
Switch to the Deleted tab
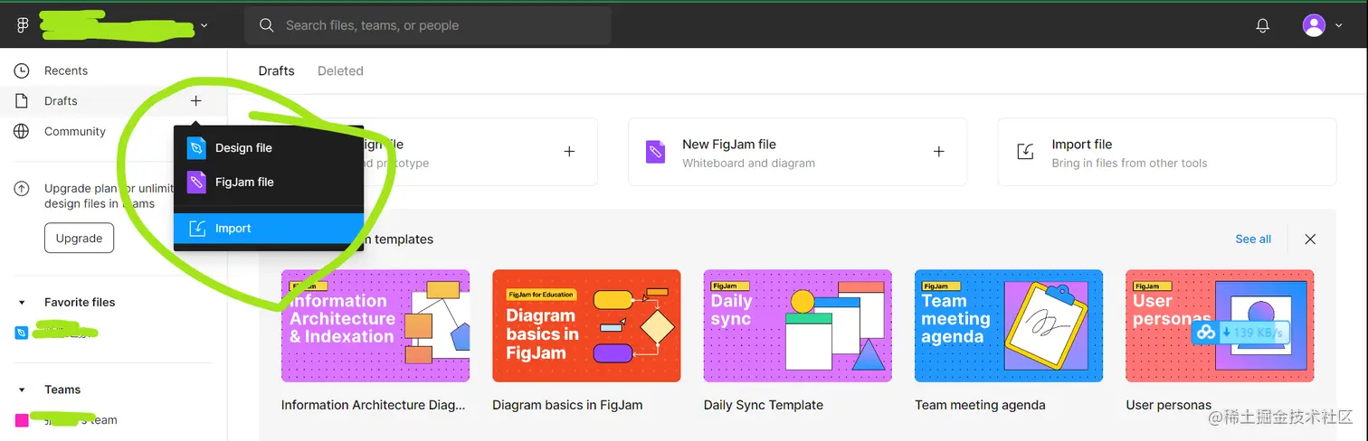pyautogui.click(x=340, y=70)
